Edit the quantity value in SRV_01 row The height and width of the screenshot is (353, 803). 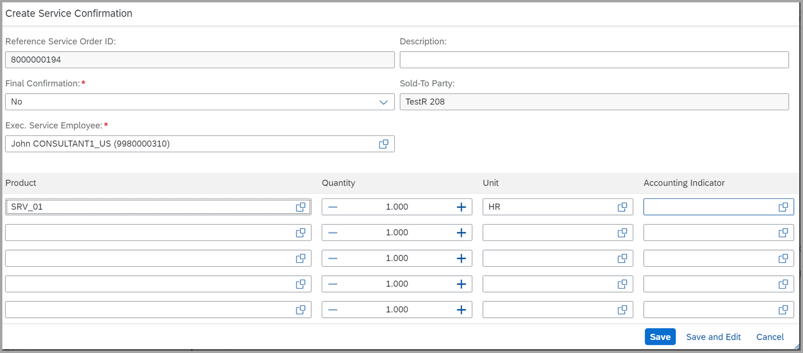tap(397, 207)
